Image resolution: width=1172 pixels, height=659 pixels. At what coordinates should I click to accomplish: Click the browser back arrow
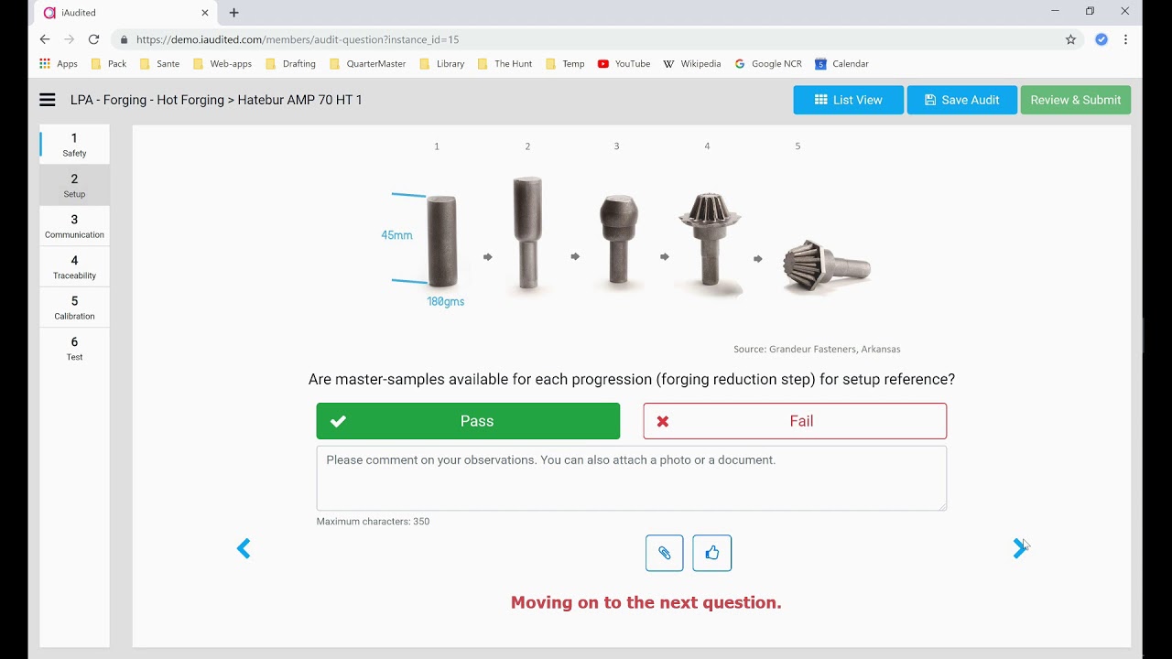(x=45, y=39)
